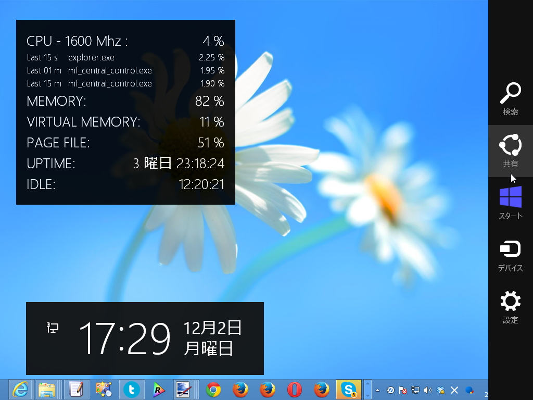Image resolution: width=533 pixels, height=400 pixels.
Task: Open File Explorer from the taskbar
Action: click(47, 390)
